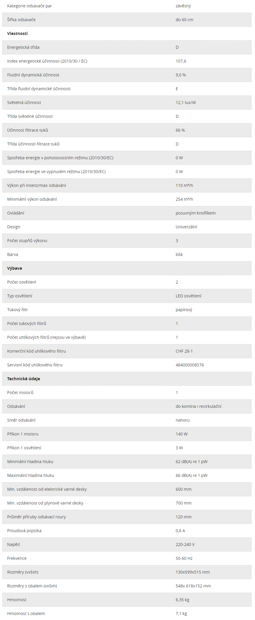Screen dimensions: 255x620
Task: Click the LED osvětlení value
Action: pos(189,296)
